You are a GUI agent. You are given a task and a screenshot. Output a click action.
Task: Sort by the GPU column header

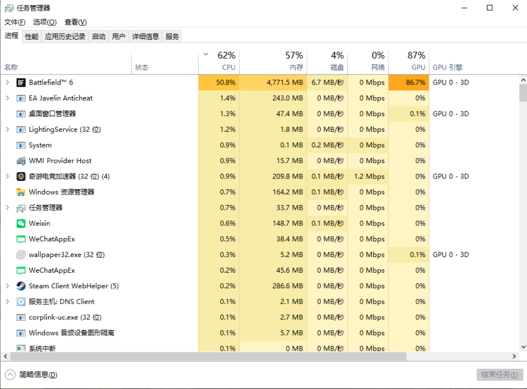409,61
